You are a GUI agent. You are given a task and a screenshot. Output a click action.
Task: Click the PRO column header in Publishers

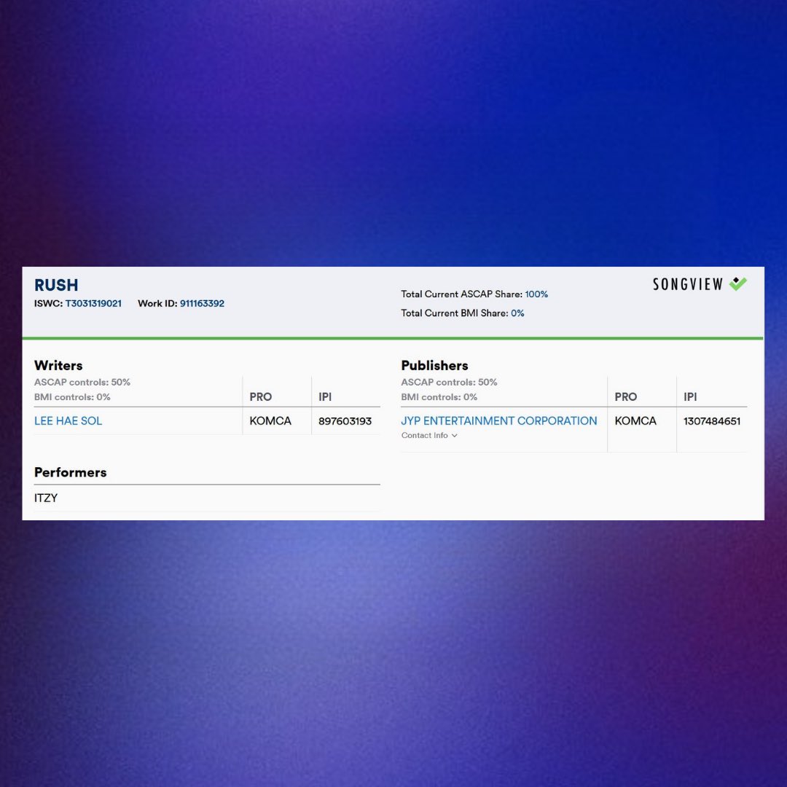(x=626, y=397)
